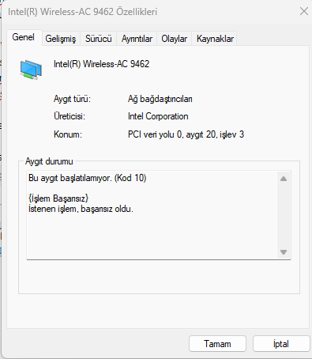Image resolution: width=312 pixels, height=359 pixels.
Task: Click the 'Aygıt türü:' label
Action: 72,99
